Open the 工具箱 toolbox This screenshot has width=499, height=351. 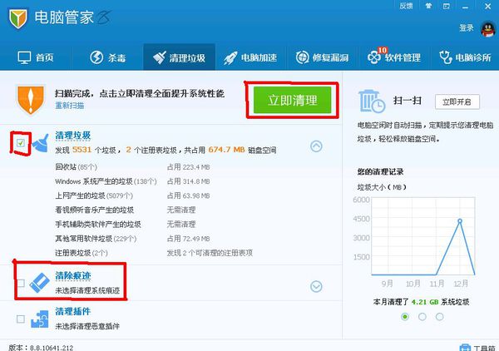pos(479,348)
